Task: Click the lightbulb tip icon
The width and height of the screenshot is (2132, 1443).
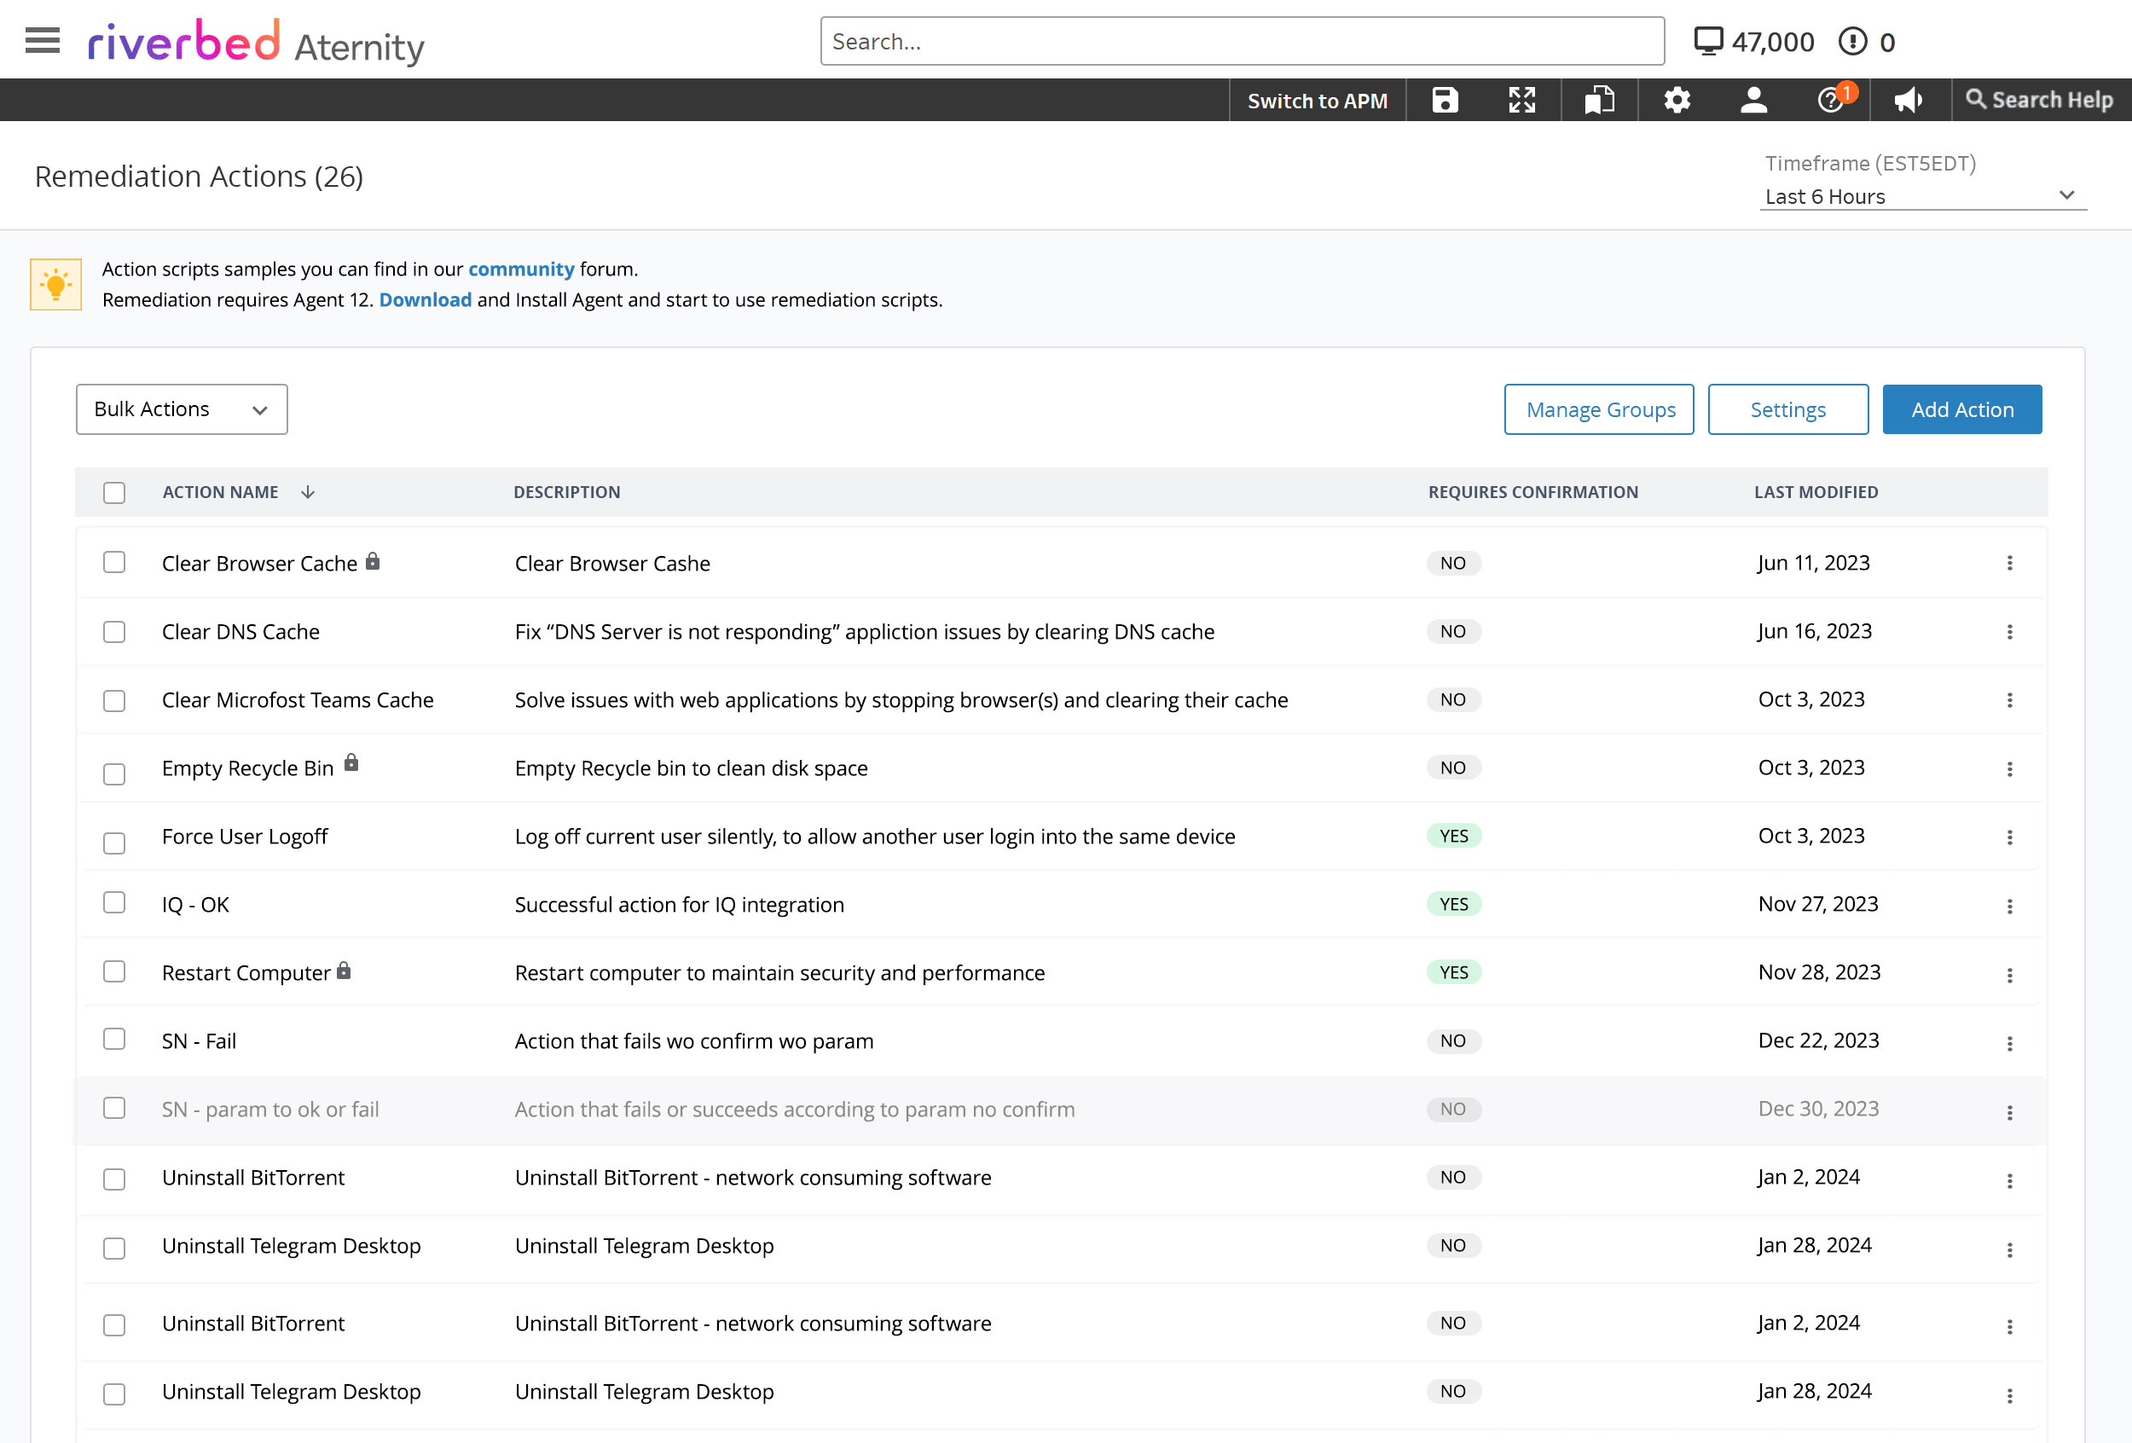Action: (x=56, y=284)
